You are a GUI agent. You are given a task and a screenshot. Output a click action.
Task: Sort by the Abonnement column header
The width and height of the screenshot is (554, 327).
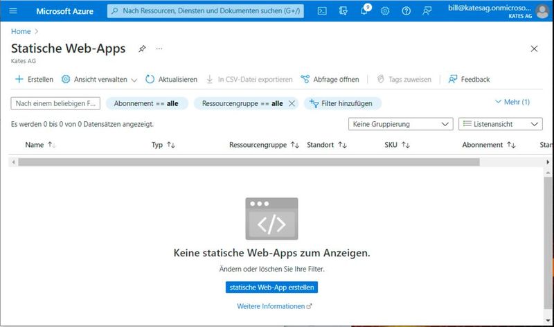[x=489, y=145]
